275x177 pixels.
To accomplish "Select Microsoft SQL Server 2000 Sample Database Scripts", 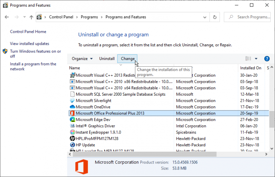I will tap(121, 94).
